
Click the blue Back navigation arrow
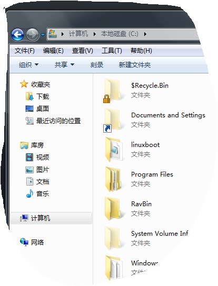pyautogui.click(x=17, y=34)
